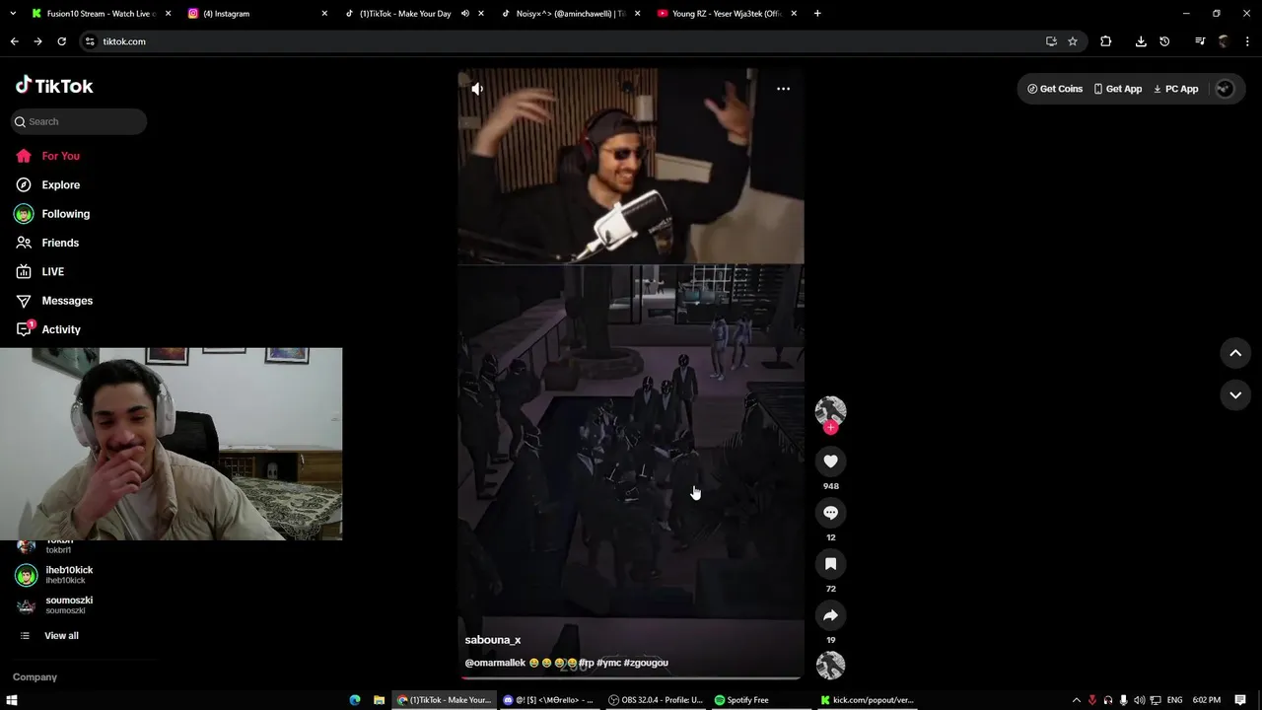Open a new browser tab
The height and width of the screenshot is (710, 1262).
pyautogui.click(x=817, y=14)
